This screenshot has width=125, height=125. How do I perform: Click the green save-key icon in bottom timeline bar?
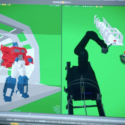point(59,122)
